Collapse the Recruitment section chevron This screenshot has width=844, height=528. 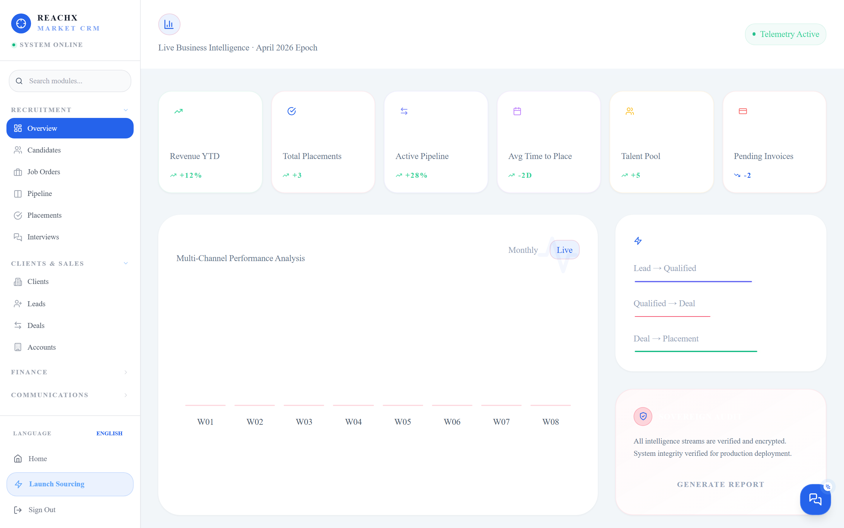click(x=126, y=110)
